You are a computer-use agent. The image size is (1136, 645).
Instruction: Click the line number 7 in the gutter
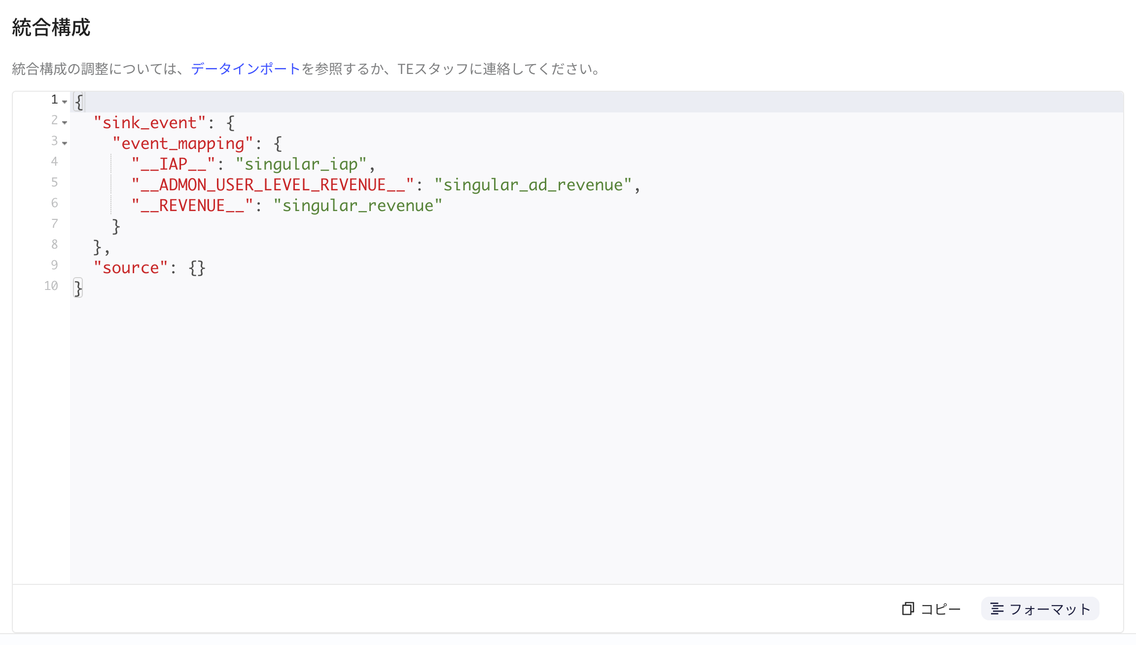pyautogui.click(x=54, y=224)
